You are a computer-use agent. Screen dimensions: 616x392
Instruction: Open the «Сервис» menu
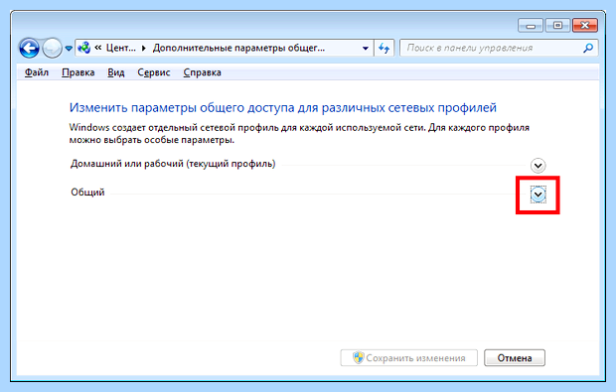[x=154, y=72]
